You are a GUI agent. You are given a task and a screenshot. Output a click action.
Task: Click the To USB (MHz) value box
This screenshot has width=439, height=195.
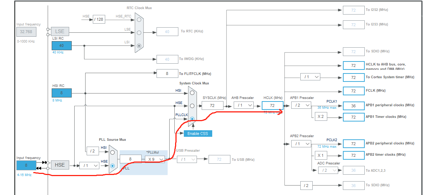(x=219, y=159)
